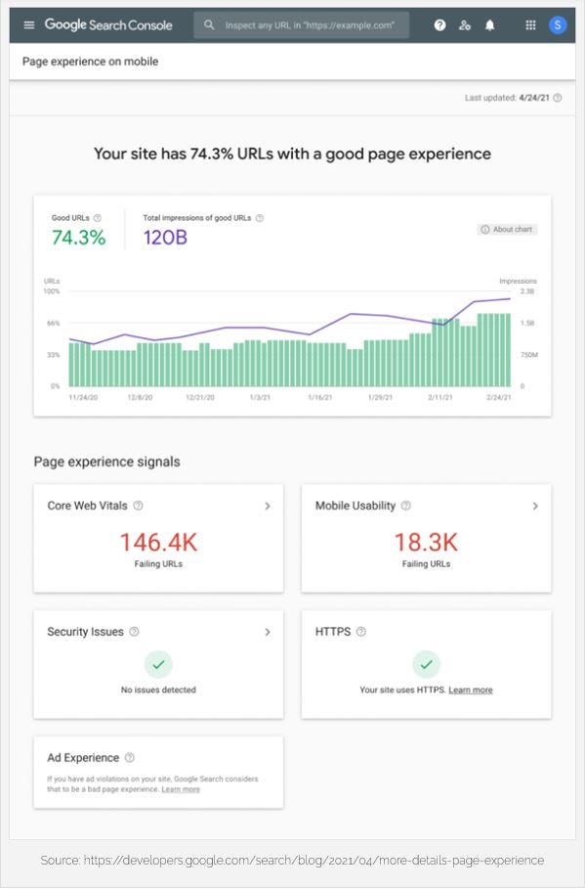Open the users and permissions icon

tap(464, 25)
